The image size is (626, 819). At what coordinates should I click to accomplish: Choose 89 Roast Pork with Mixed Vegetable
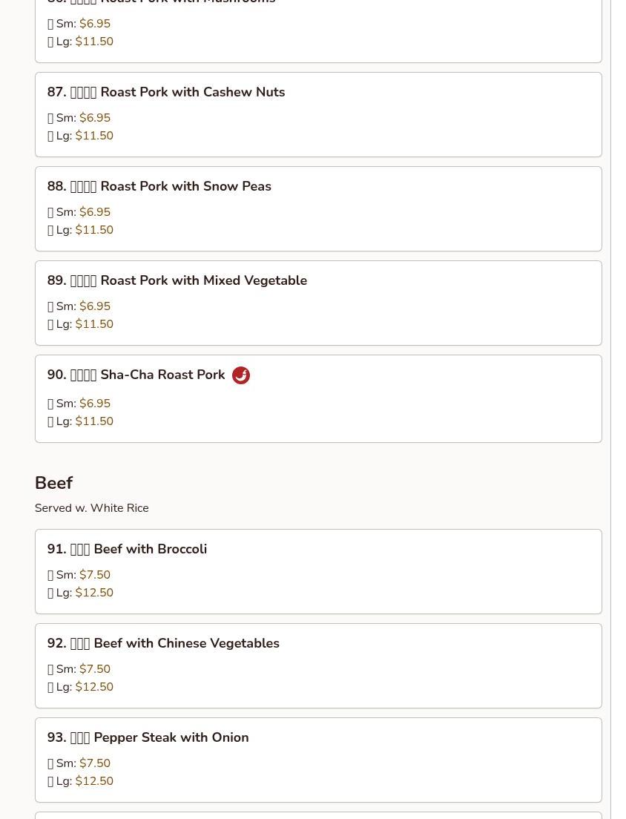(x=318, y=303)
